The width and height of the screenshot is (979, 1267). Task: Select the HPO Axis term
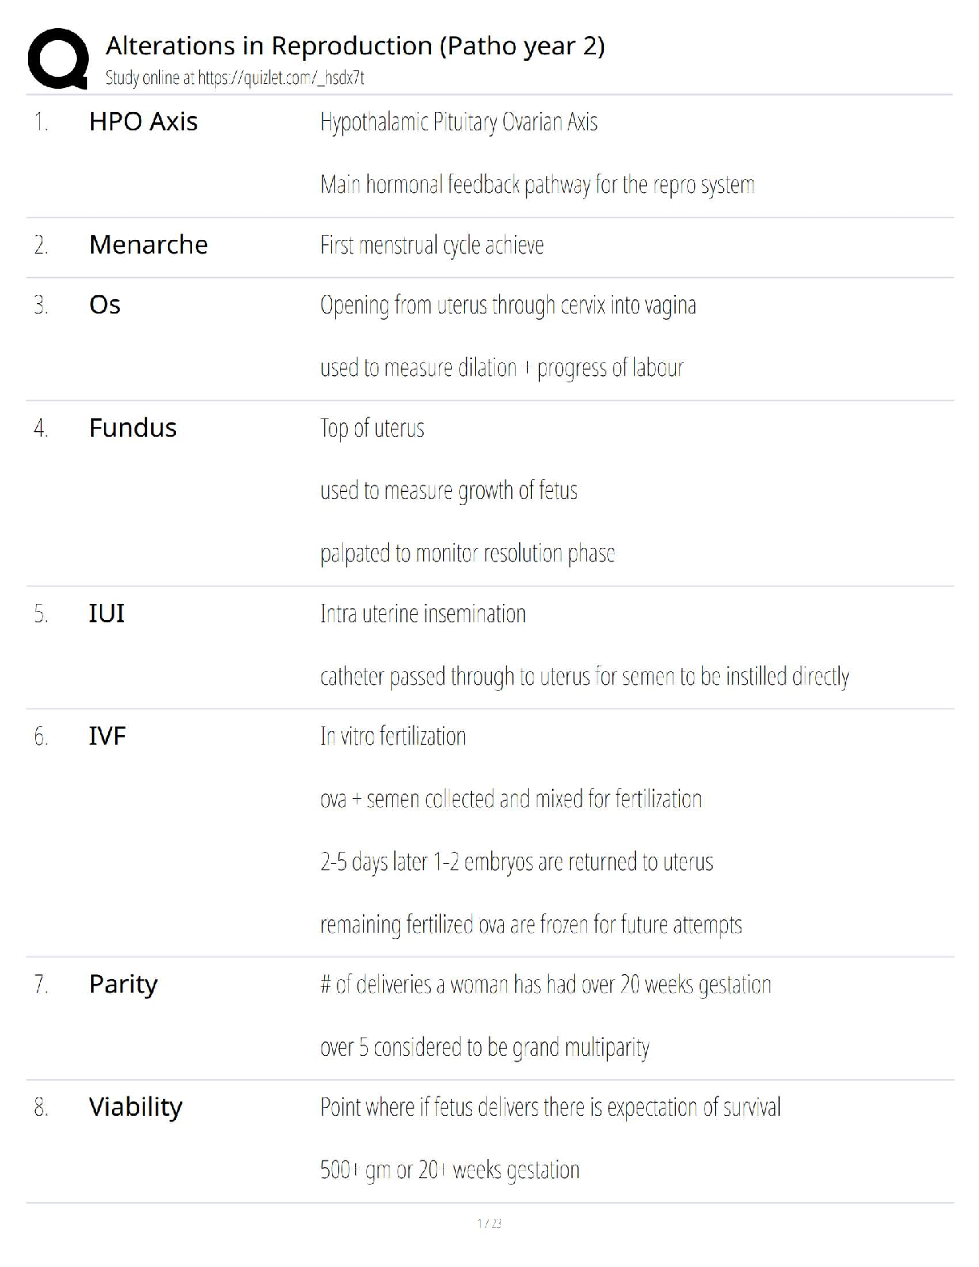[x=143, y=122]
